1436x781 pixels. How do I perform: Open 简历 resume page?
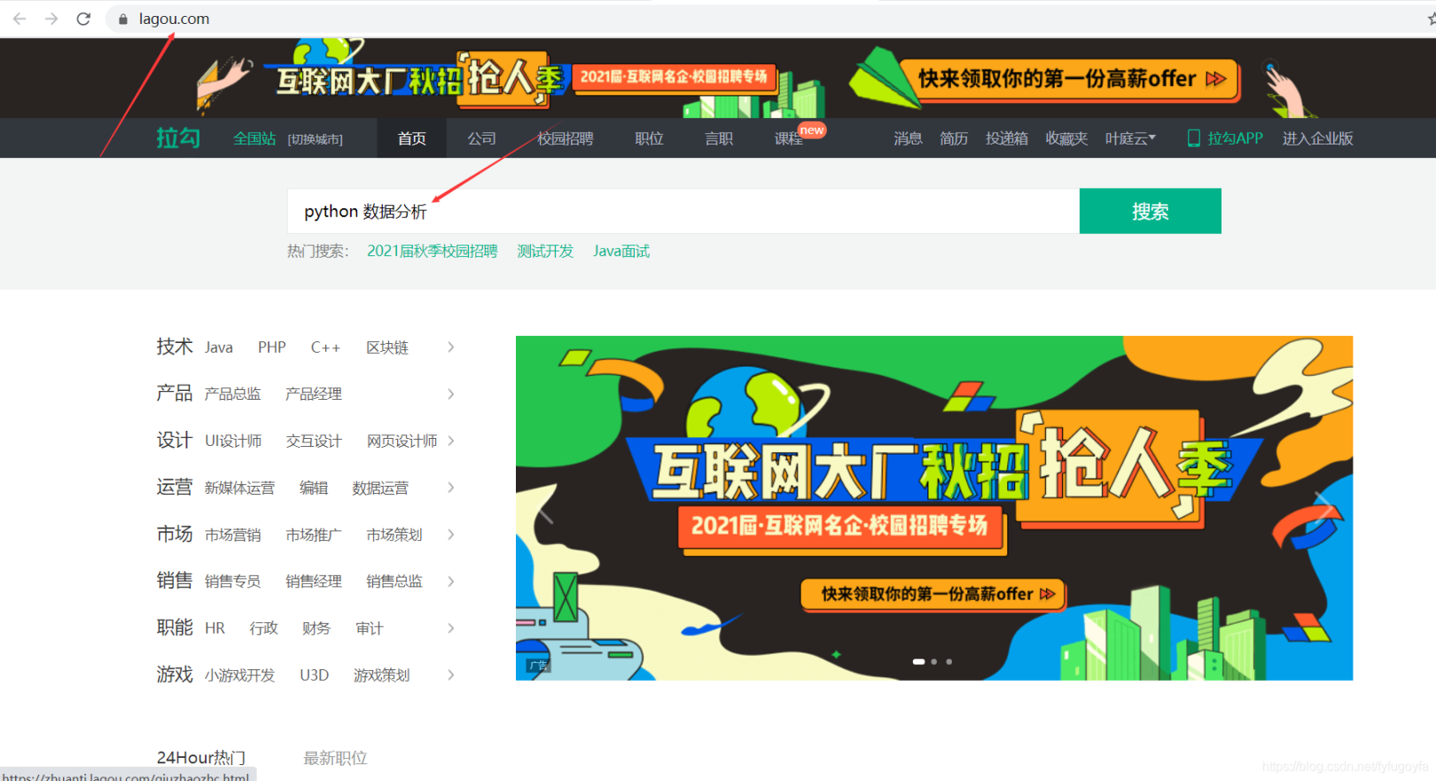click(954, 138)
